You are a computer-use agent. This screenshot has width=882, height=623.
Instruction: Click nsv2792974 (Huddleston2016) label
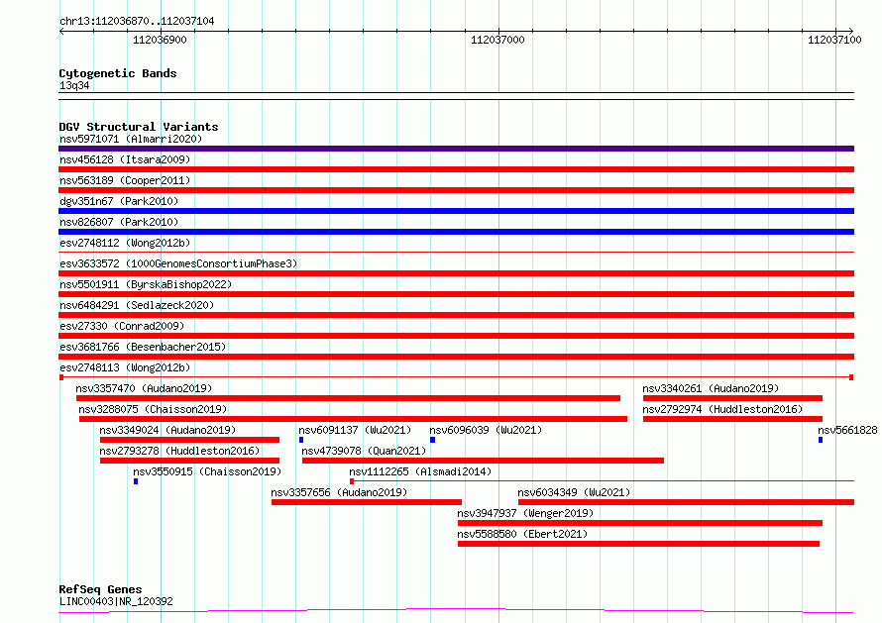(722, 409)
